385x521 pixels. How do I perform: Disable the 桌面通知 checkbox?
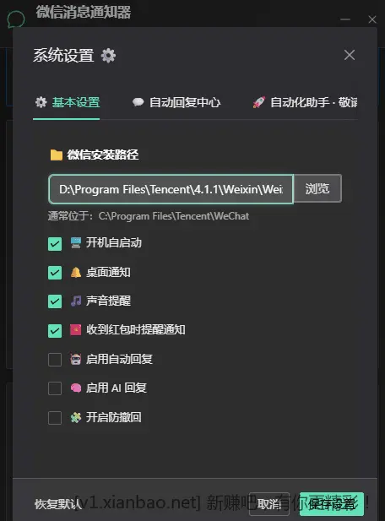pos(55,273)
